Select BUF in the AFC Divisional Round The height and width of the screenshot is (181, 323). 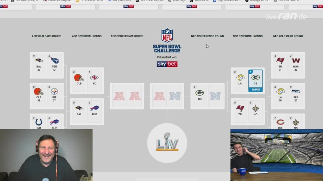[94, 112]
